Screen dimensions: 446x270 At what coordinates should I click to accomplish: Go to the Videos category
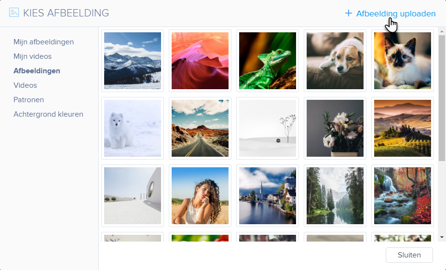click(x=25, y=85)
